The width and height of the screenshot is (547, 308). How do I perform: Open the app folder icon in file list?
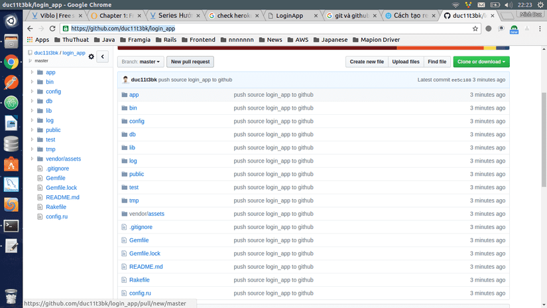pyautogui.click(x=124, y=95)
